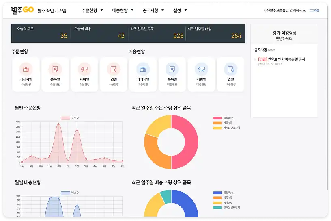Click the 오늘의 주문 value 36

coord(64,36)
